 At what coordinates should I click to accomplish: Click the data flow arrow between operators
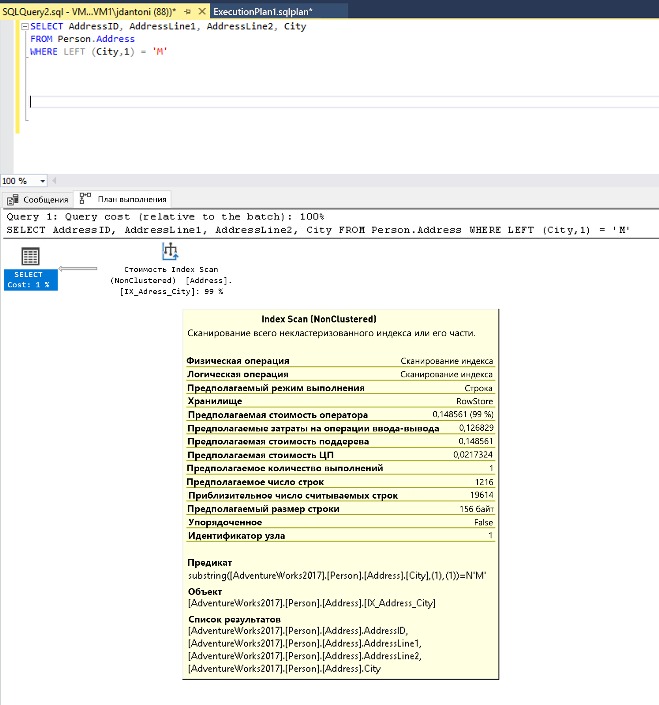[x=78, y=269]
